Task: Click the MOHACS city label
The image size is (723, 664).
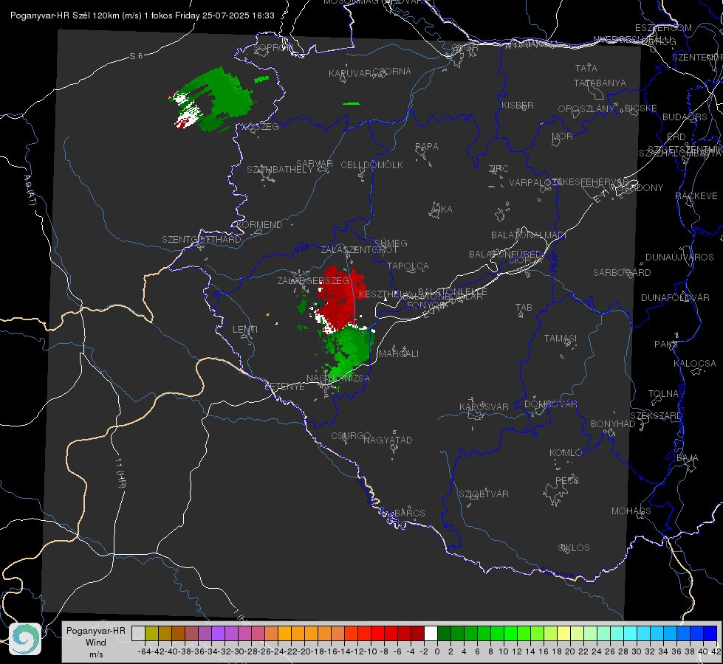Action: coord(631,511)
